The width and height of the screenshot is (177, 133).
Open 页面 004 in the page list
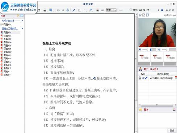pyautogui.click(x=7, y=42)
